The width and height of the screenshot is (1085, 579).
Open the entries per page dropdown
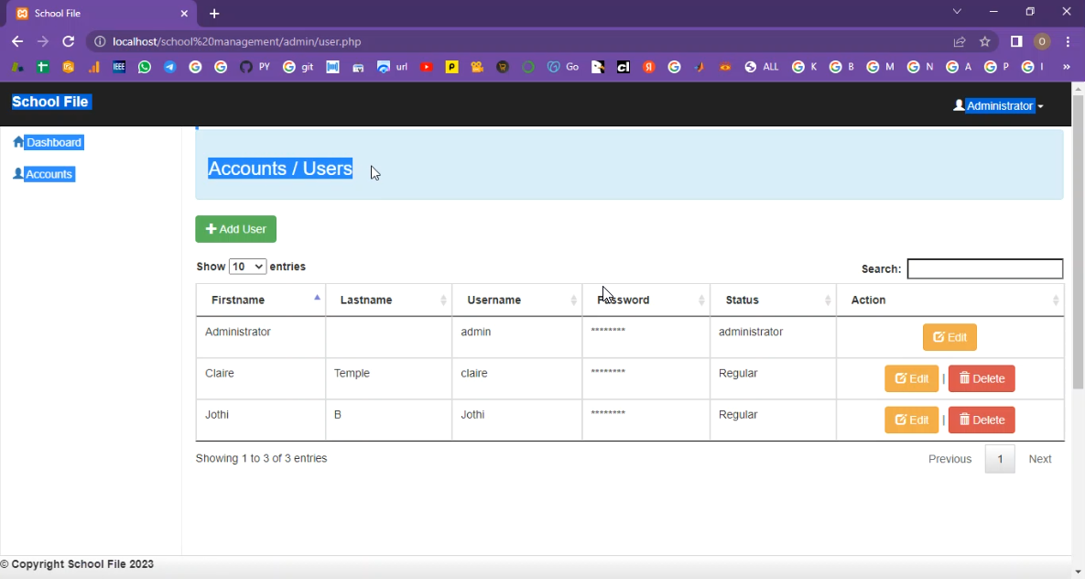pos(247,267)
